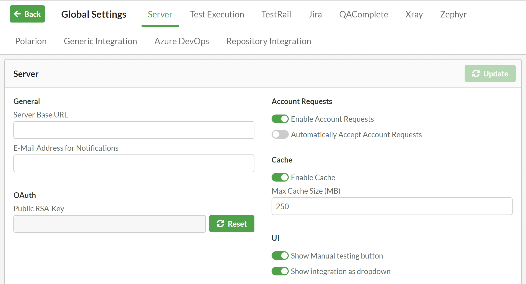This screenshot has width=526, height=284.
Task: Focus the Max Cache Size field
Action: (x=392, y=206)
